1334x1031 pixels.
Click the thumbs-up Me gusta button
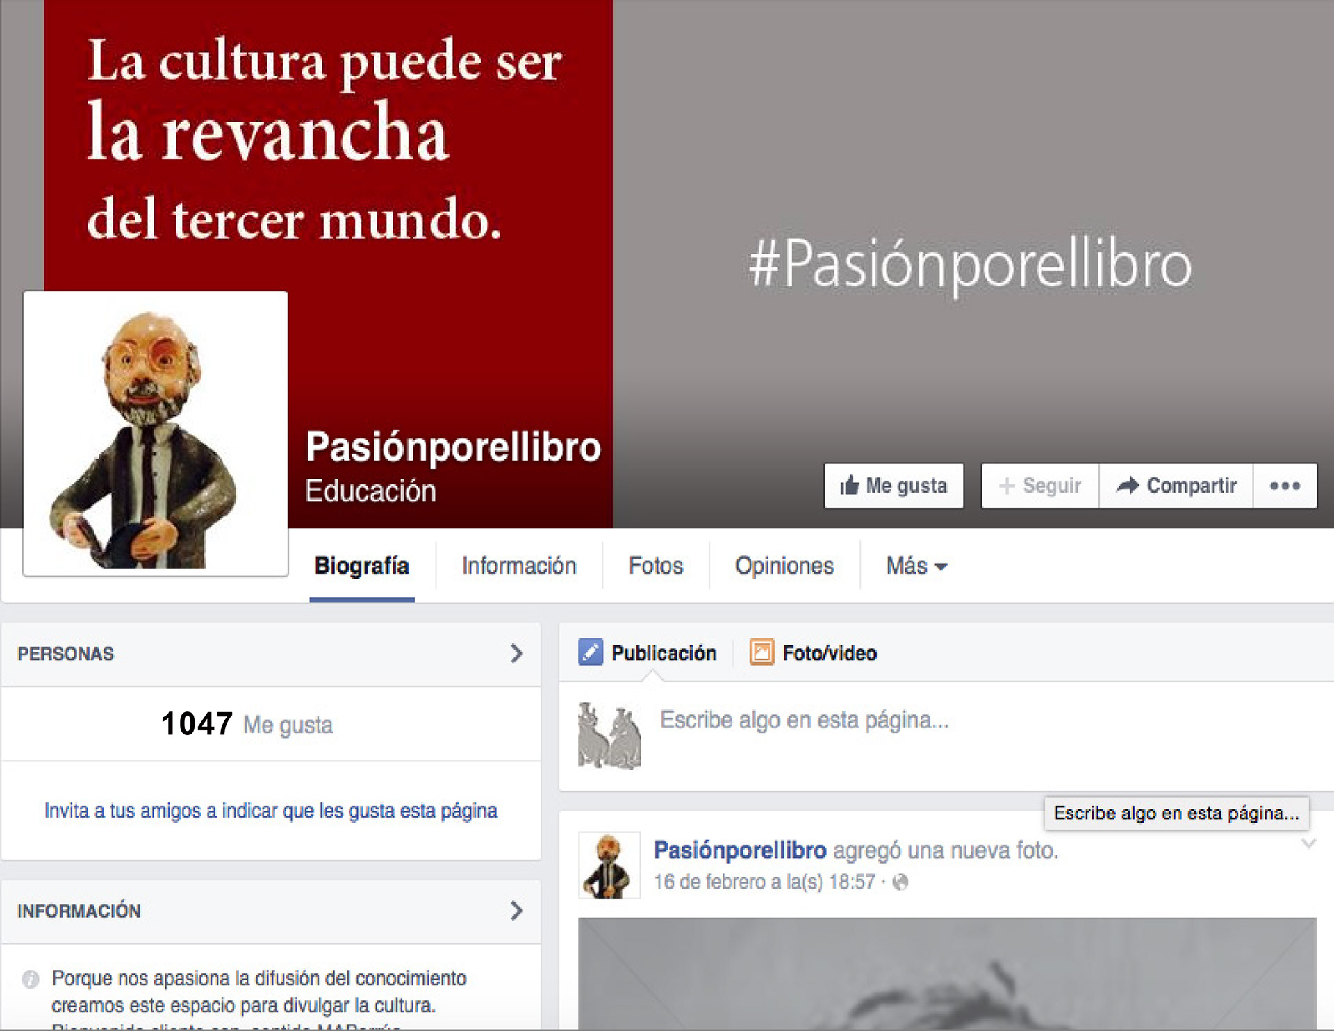(894, 486)
